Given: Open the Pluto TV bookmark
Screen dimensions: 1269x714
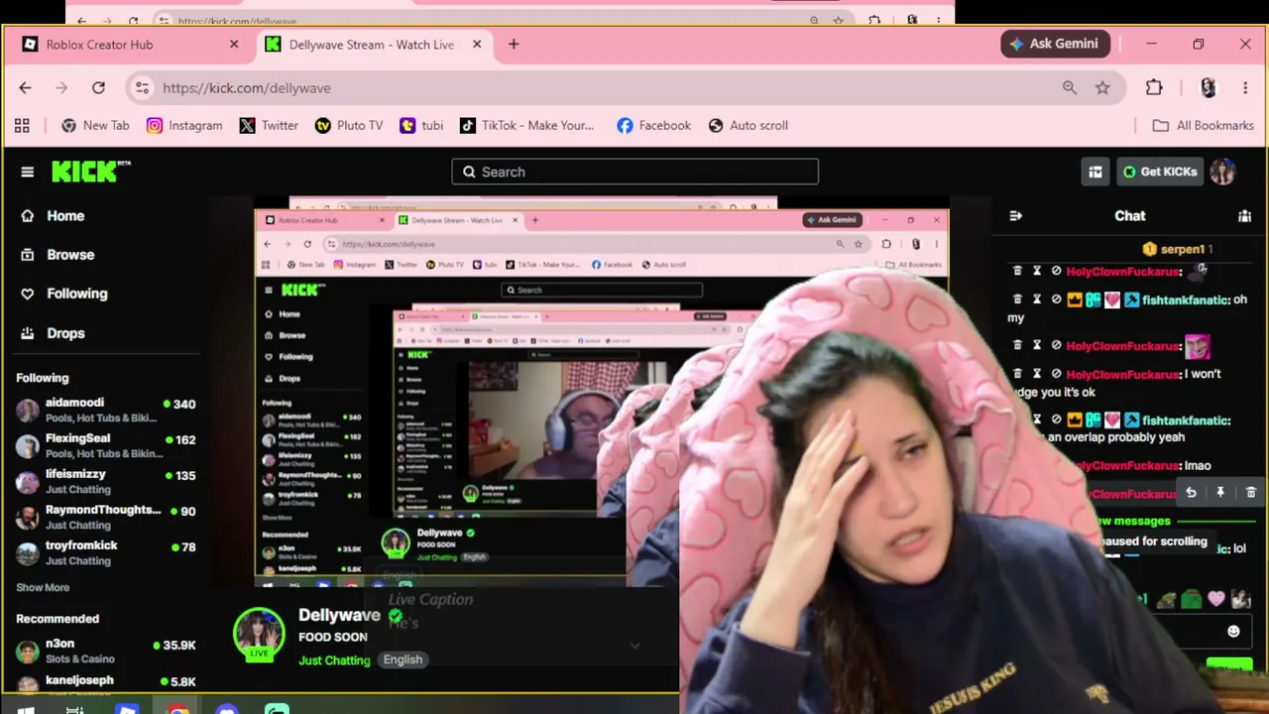Looking at the screenshot, I should (x=349, y=125).
